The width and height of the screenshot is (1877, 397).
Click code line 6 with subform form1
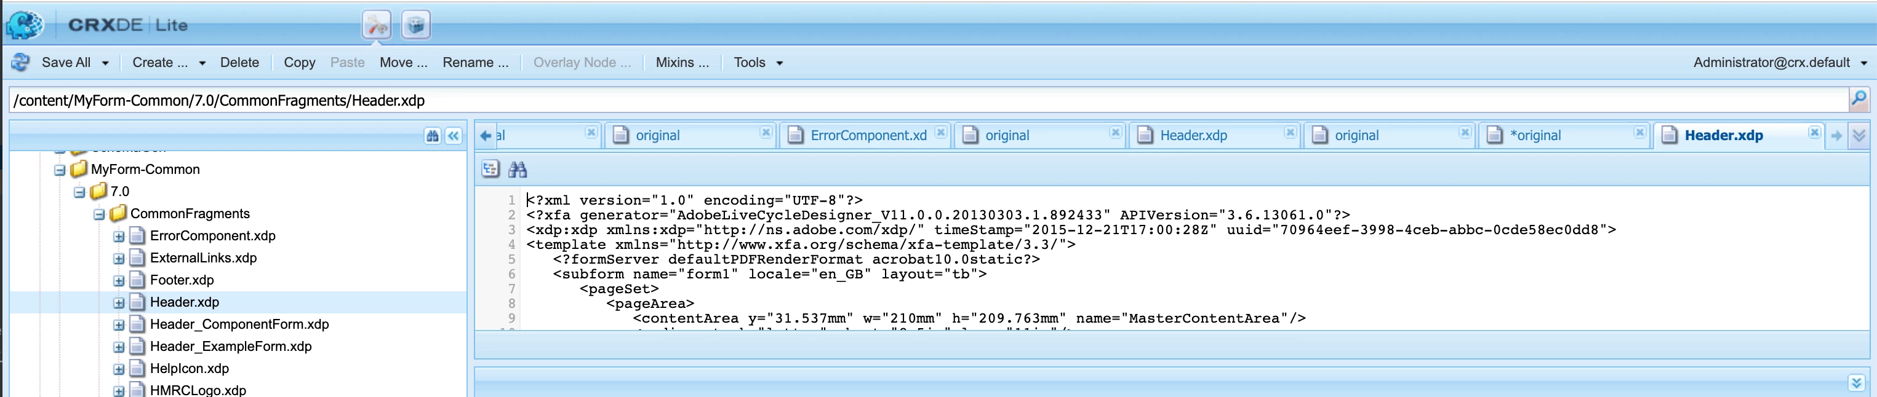point(770,274)
